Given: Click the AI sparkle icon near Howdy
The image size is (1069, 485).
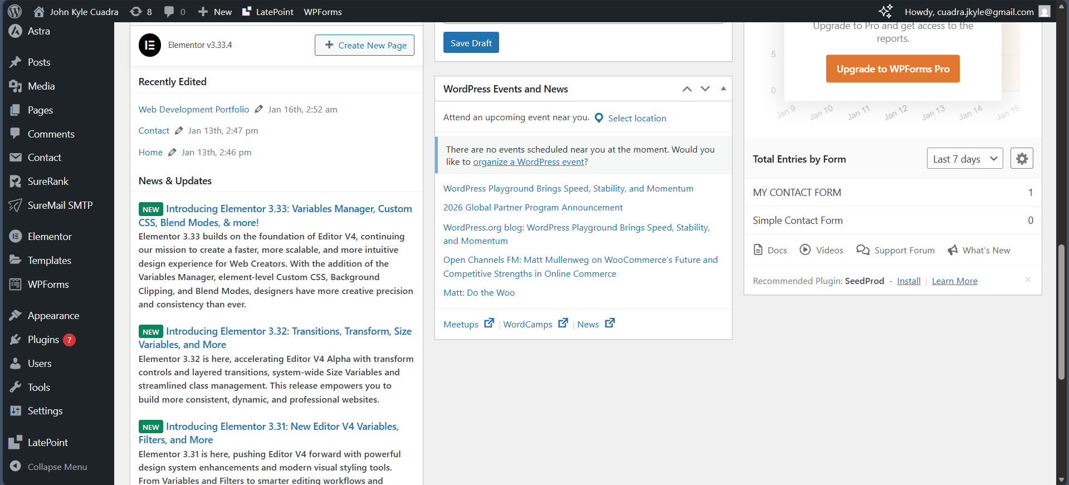Looking at the screenshot, I should (x=885, y=11).
